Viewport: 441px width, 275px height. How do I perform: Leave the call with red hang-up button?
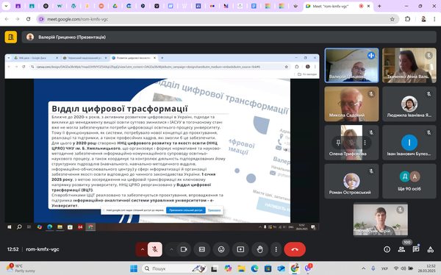[295, 249]
